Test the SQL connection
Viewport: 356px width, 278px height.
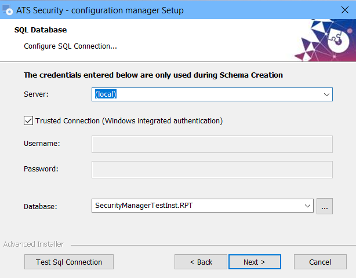point(69,262)
